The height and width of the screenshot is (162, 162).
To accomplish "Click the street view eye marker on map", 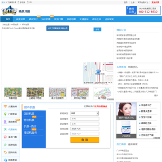I will 98,72.
